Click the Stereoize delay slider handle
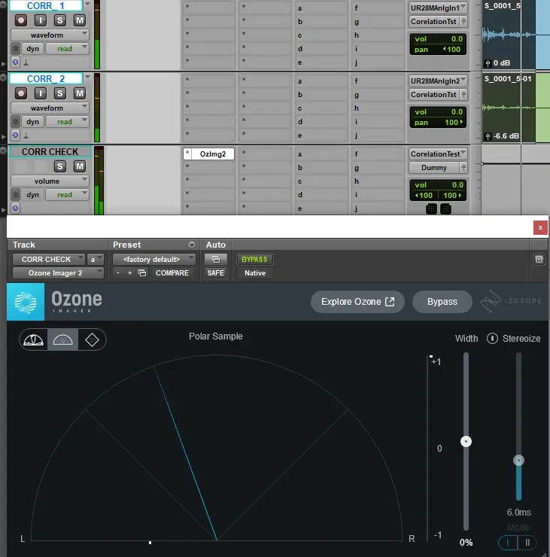Image resolution: width=550 pixels, height=557 pixels. point(518,461)
